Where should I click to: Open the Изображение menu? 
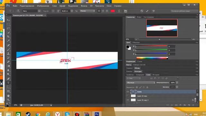[43, 6]
